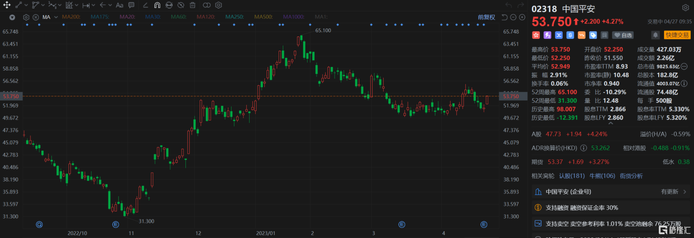This screenshot has width=694, height=238.
Task: Open the ADR换算价 info icon
Action: click(583, 148)
